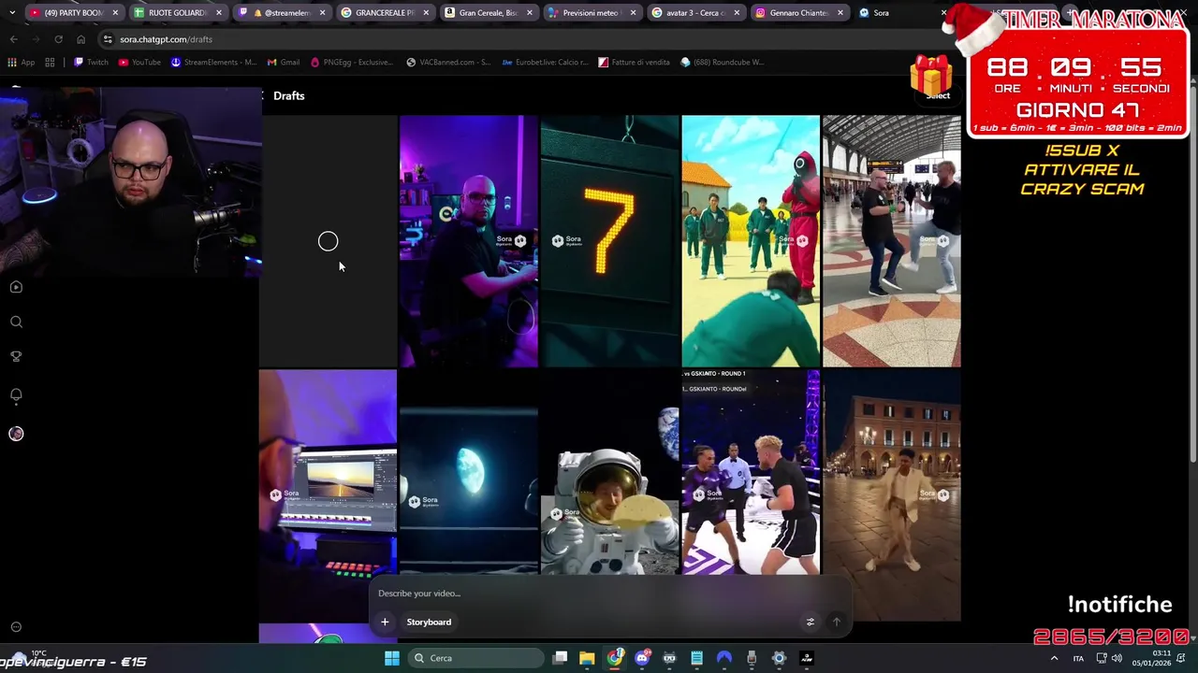Image resolution: width=1198 pixels, height=673 pixels.
Task: Open the Eurobet.live bookmark
Action: click(x=545, y=63)
